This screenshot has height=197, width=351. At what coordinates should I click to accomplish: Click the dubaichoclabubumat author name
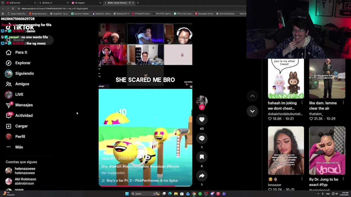coord(285,114)
